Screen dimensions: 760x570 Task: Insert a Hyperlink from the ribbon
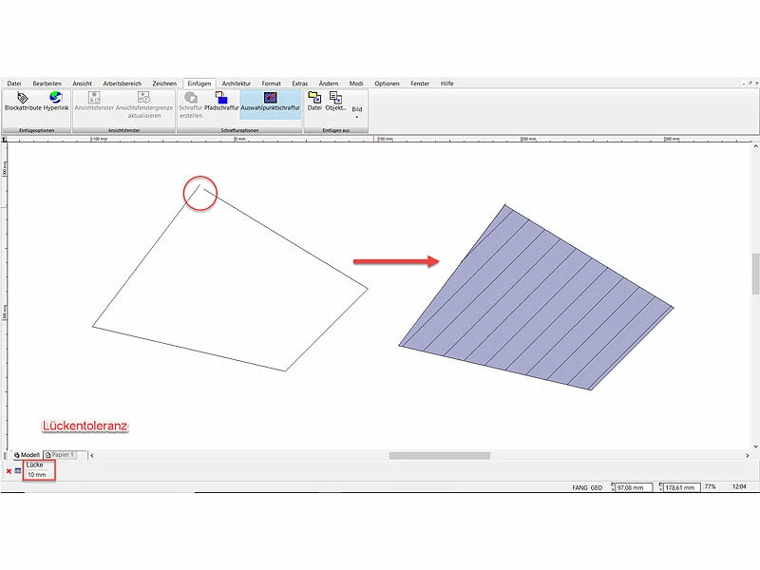56,98
